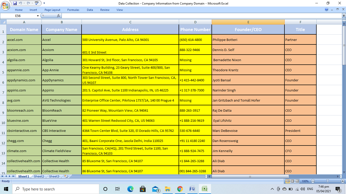Redo the last undone action
This screenshot has width=346, height=194.
pyautogui.click(x=28, y=3)
